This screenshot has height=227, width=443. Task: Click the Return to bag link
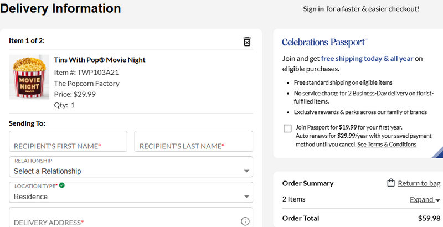(419, 183)
